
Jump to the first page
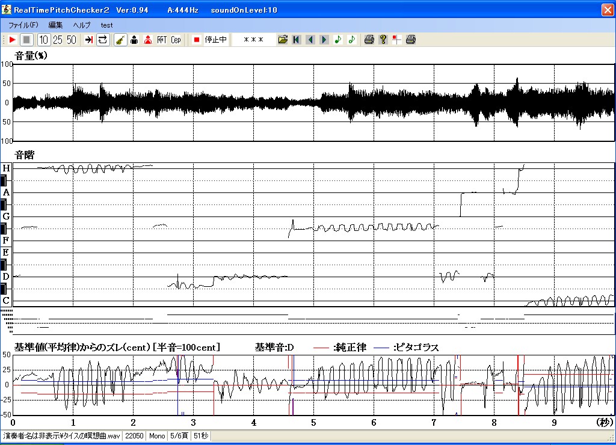click(296, 40)
